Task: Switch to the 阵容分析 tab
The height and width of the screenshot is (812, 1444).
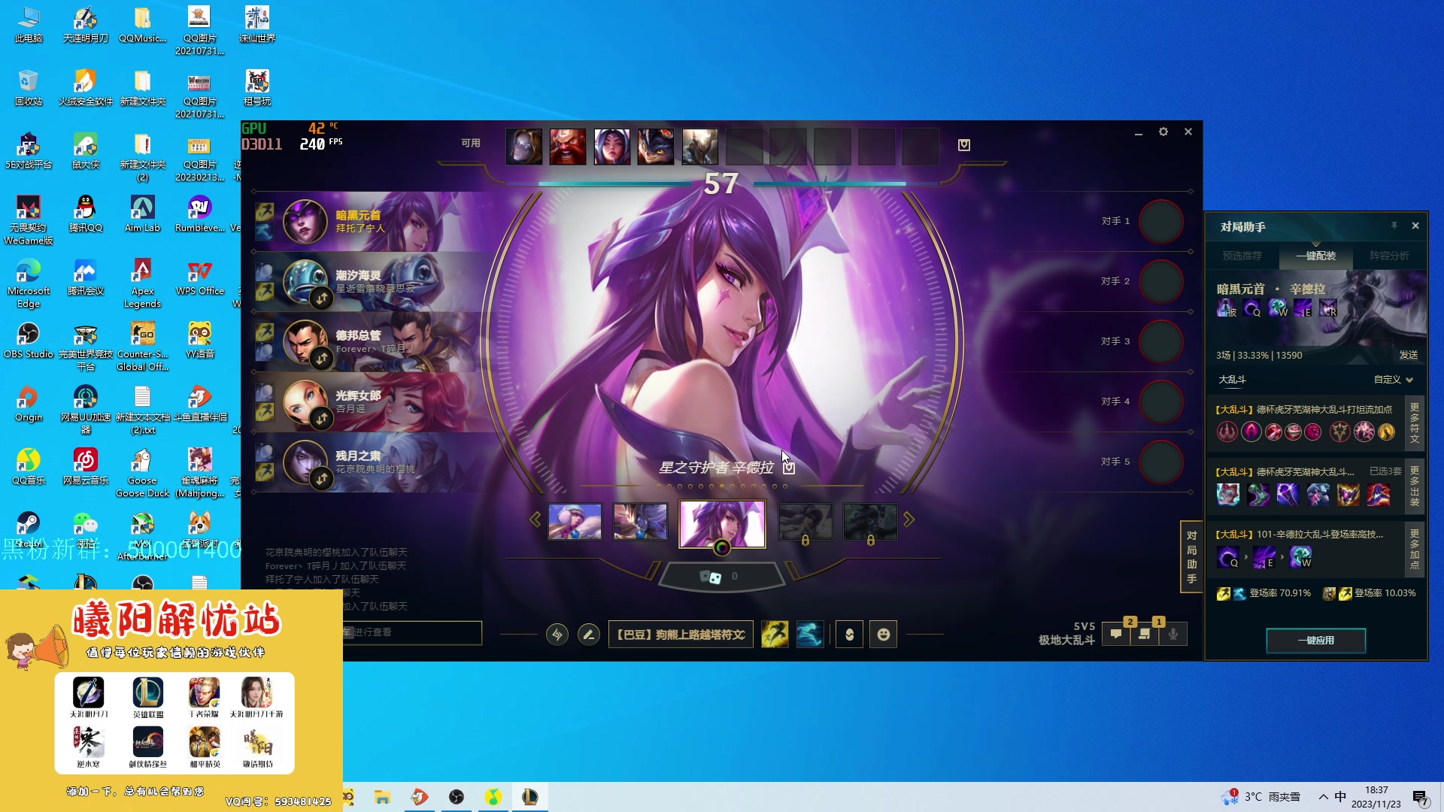Action: pyautogui.click(x=1389, y=256)
